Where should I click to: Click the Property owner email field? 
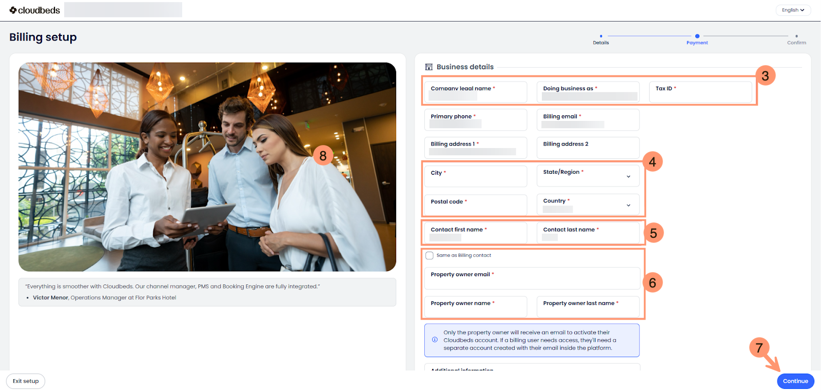[x=532, y=279]
